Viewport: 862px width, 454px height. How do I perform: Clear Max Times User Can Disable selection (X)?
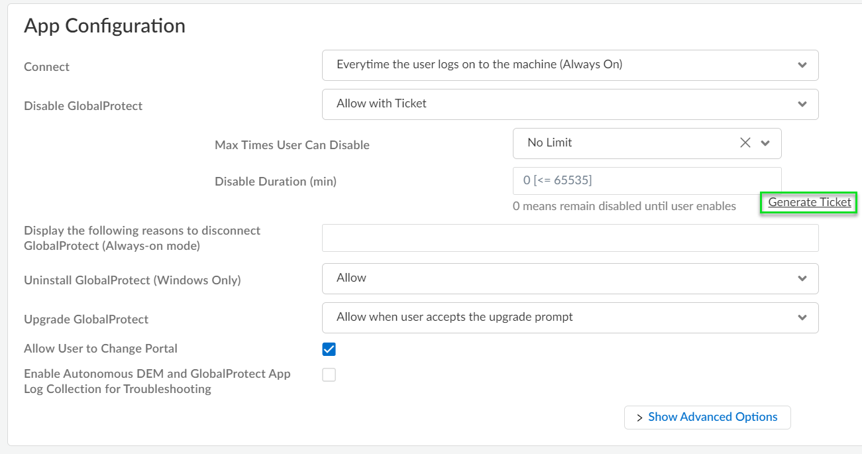click(745, 143)
